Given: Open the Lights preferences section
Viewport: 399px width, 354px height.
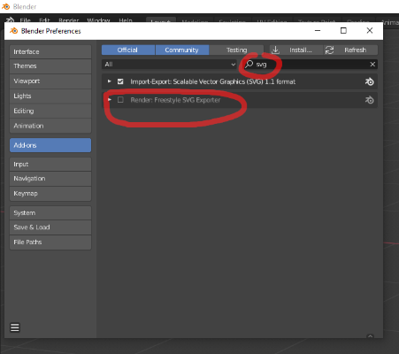Looking at the screenshot, I should (50, 96).
